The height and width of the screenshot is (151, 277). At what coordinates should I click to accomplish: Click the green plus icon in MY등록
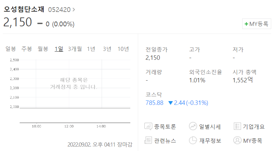click(x=246, y=24)
